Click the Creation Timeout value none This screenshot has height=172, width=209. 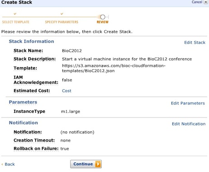(x=66, y=141)
